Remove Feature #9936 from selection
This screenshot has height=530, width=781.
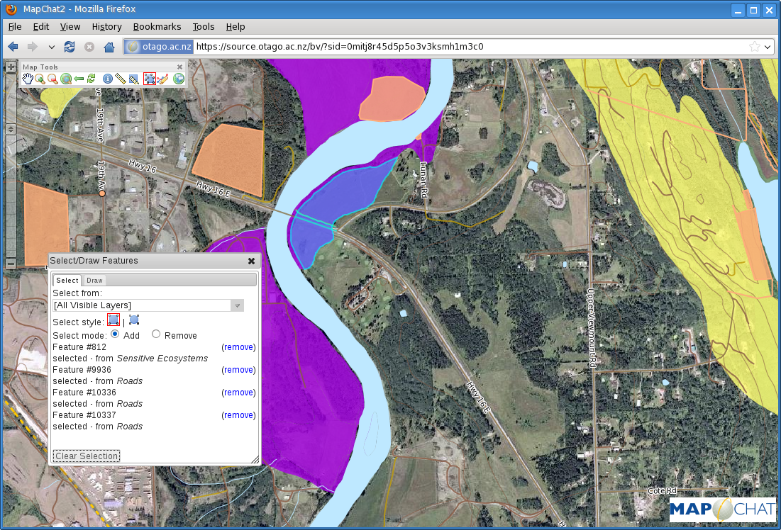(238, 370)
